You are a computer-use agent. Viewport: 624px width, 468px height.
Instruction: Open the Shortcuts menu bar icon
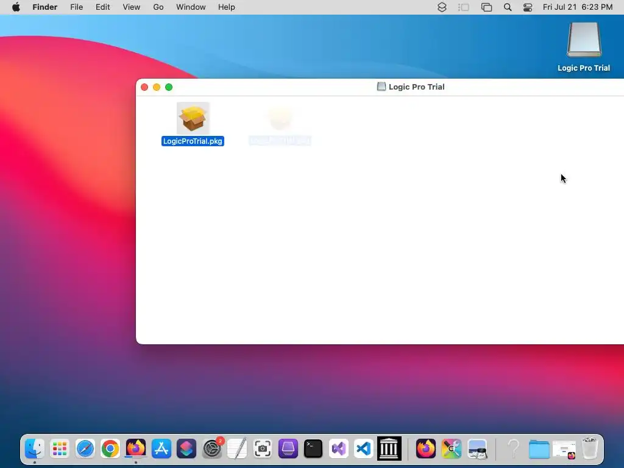point(442,7)
